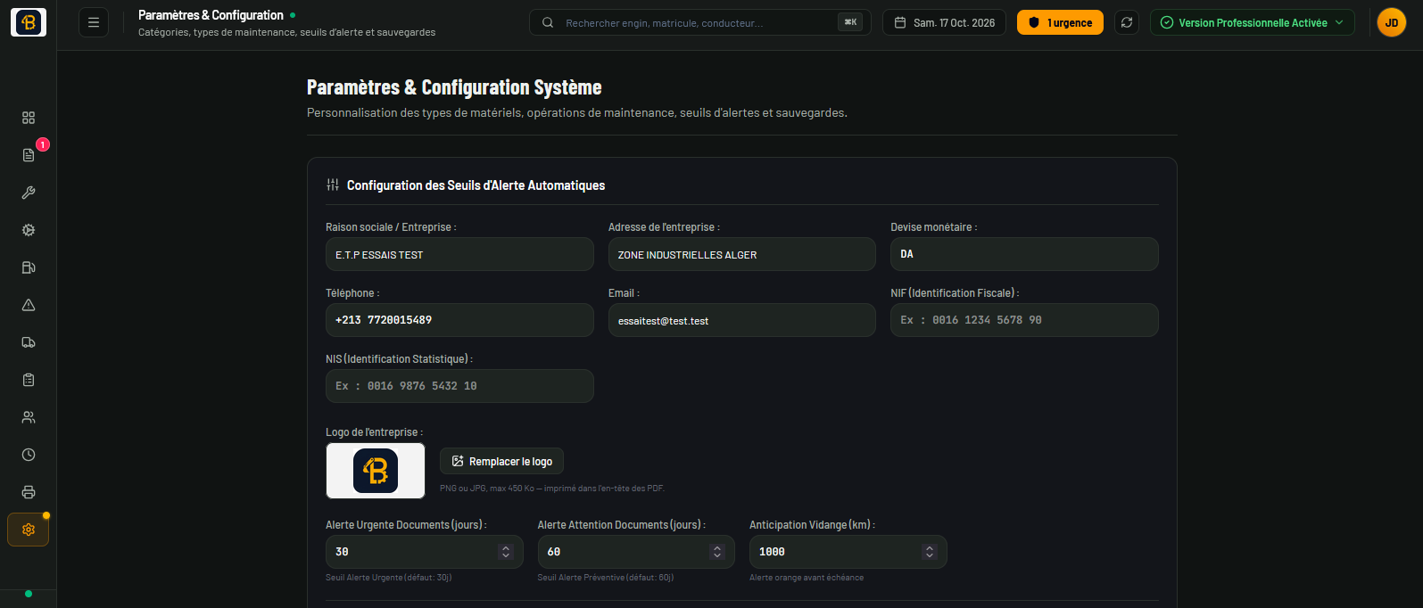This screenshot has height=608, width=1423.
Task: Click the green status dot at sidebar bottom
Action: pyautogui.click(x=29, y=594)
